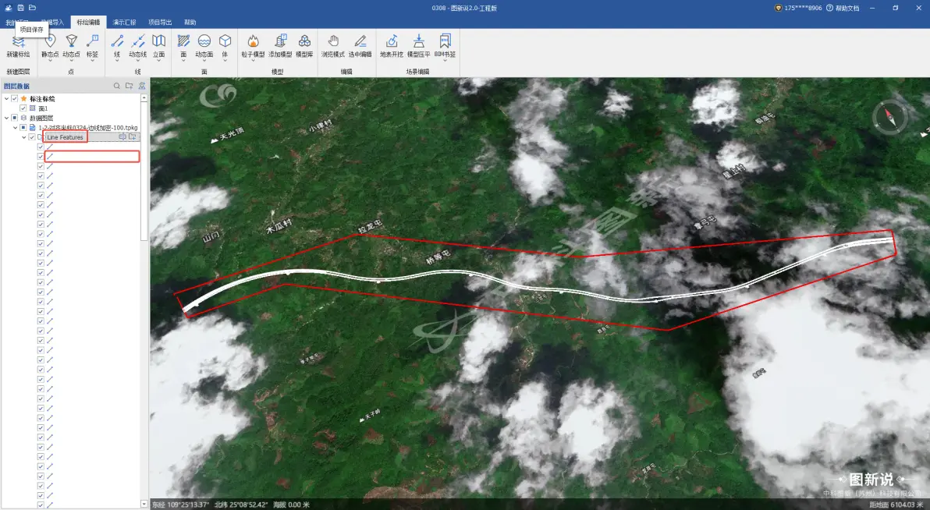Click the search icon in 图层数据 panel

click(x=117, y=86)
